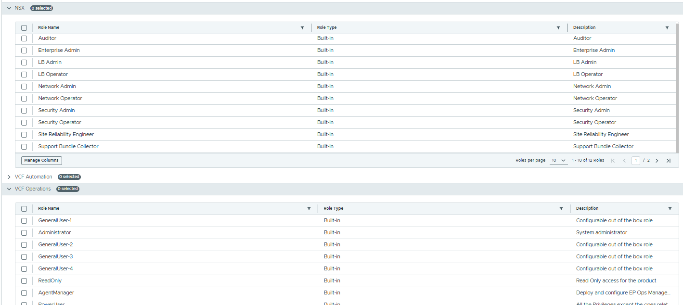Click the Enterprise Admin role name
This screenshot has height=305, width=683.
tap(59, 51)
